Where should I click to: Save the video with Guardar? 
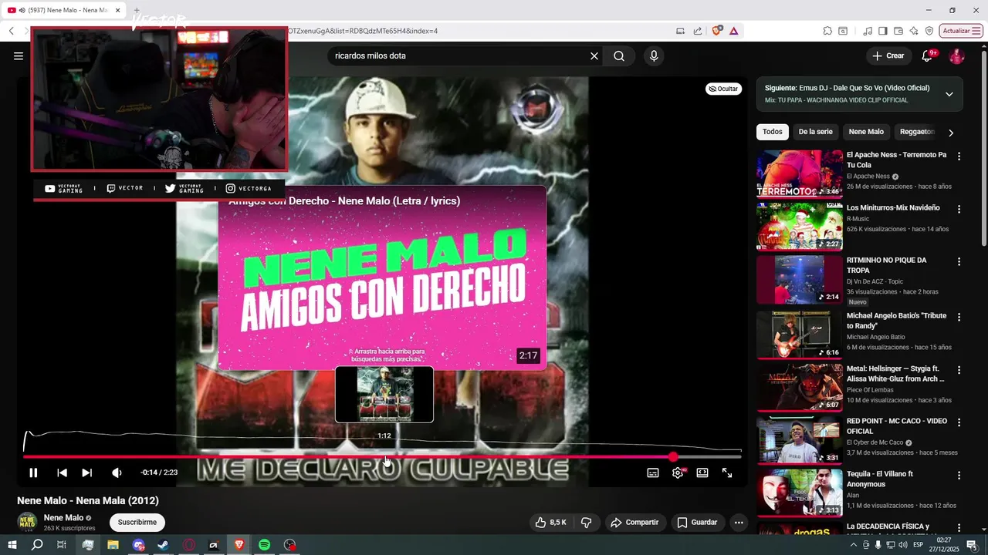point(698,523)
